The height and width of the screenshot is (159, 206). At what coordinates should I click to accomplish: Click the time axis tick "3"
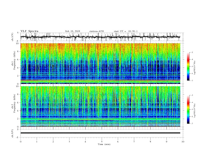(69, 142)
